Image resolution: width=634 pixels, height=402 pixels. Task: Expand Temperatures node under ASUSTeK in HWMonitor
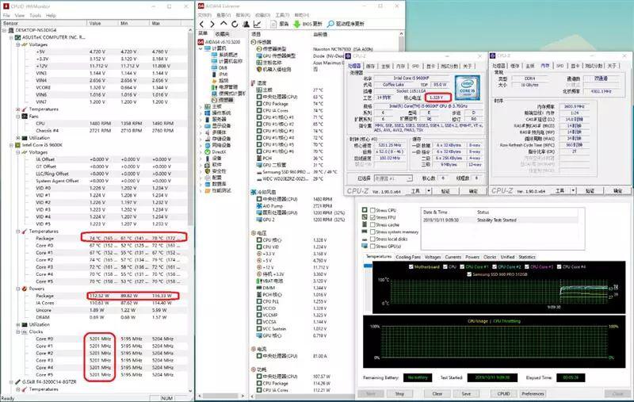coord(17,109)
